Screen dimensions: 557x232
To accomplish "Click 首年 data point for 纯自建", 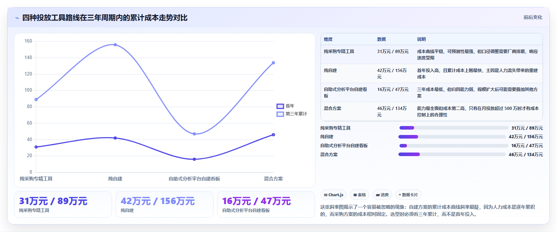I will pos(115,138).
